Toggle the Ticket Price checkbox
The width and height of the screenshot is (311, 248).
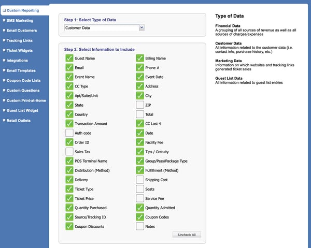click(x=69, y=198)
